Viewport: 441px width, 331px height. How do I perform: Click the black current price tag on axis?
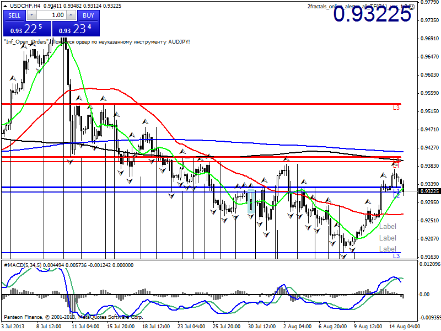429,191
